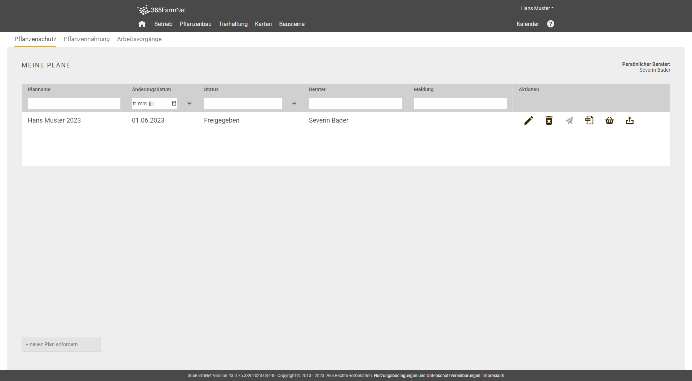Open the Kalender link
692x381 pixels.
tap(528, 24)
